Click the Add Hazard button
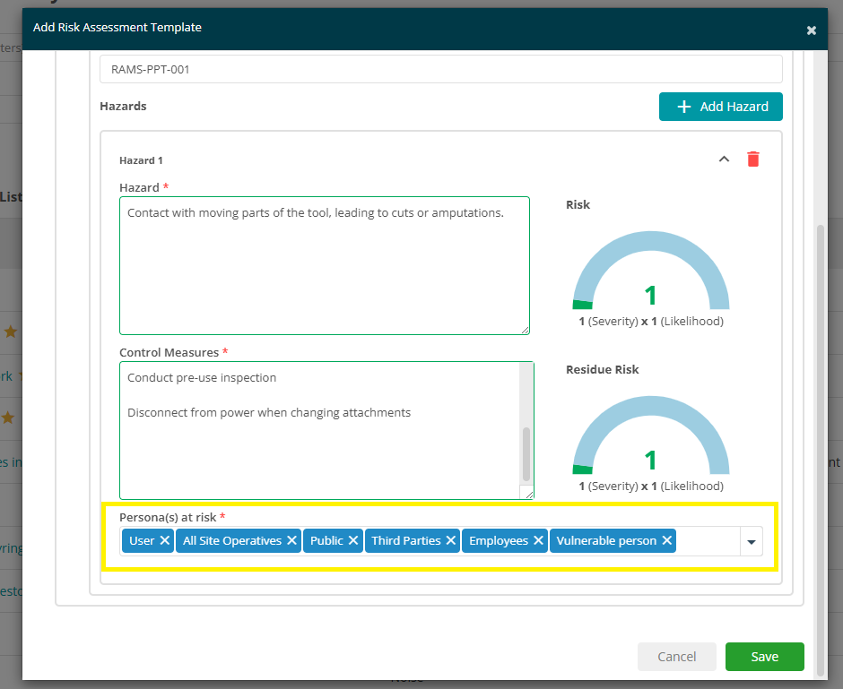This screenshot has width=843, height=689. 720,107
